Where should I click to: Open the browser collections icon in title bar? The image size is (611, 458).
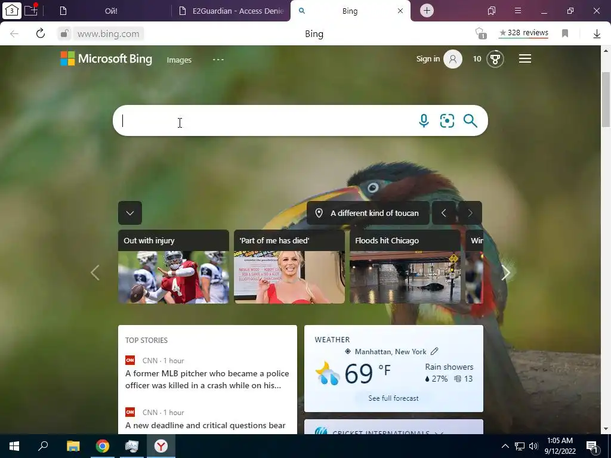492,11
